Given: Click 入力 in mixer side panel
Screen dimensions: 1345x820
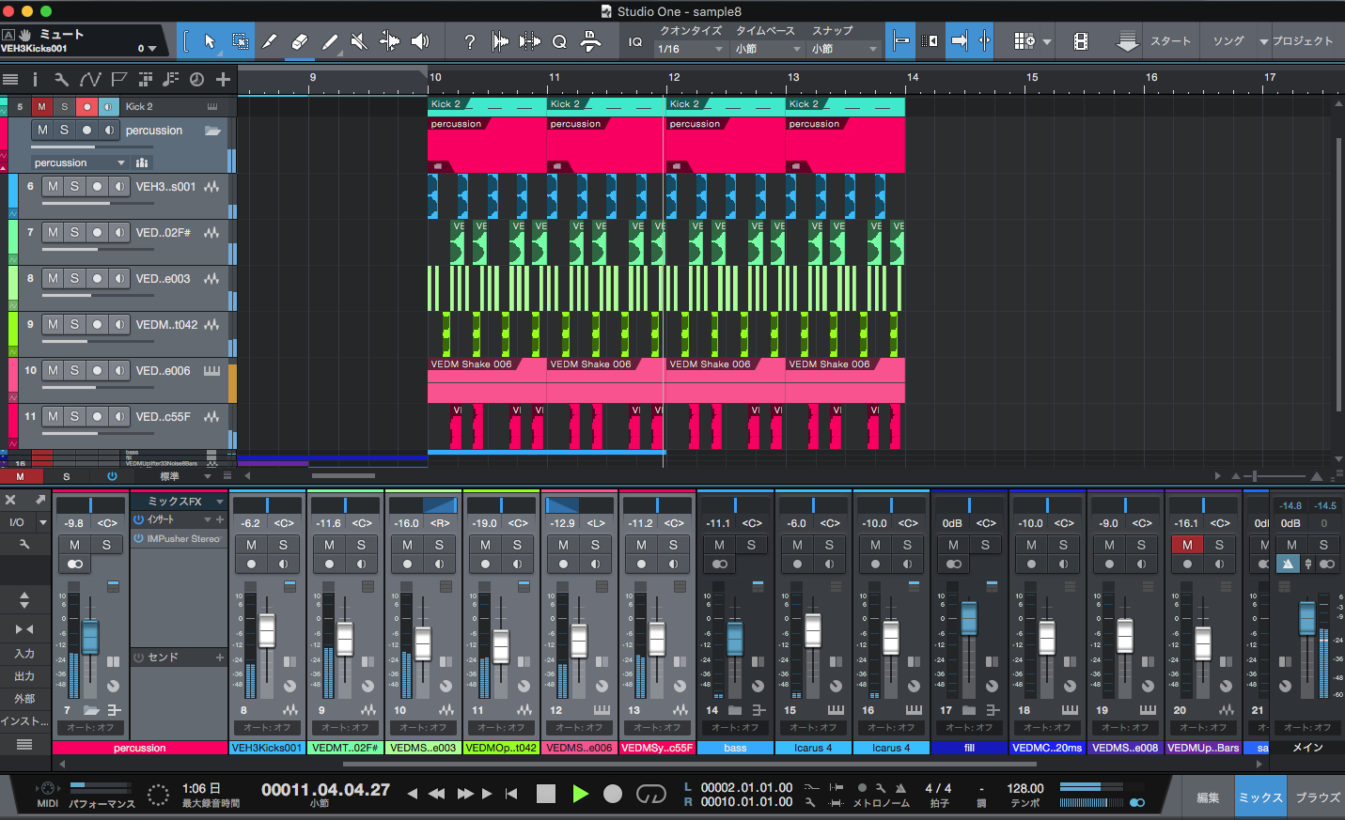Looking at the screenshot, I should [x=24, y=654].
